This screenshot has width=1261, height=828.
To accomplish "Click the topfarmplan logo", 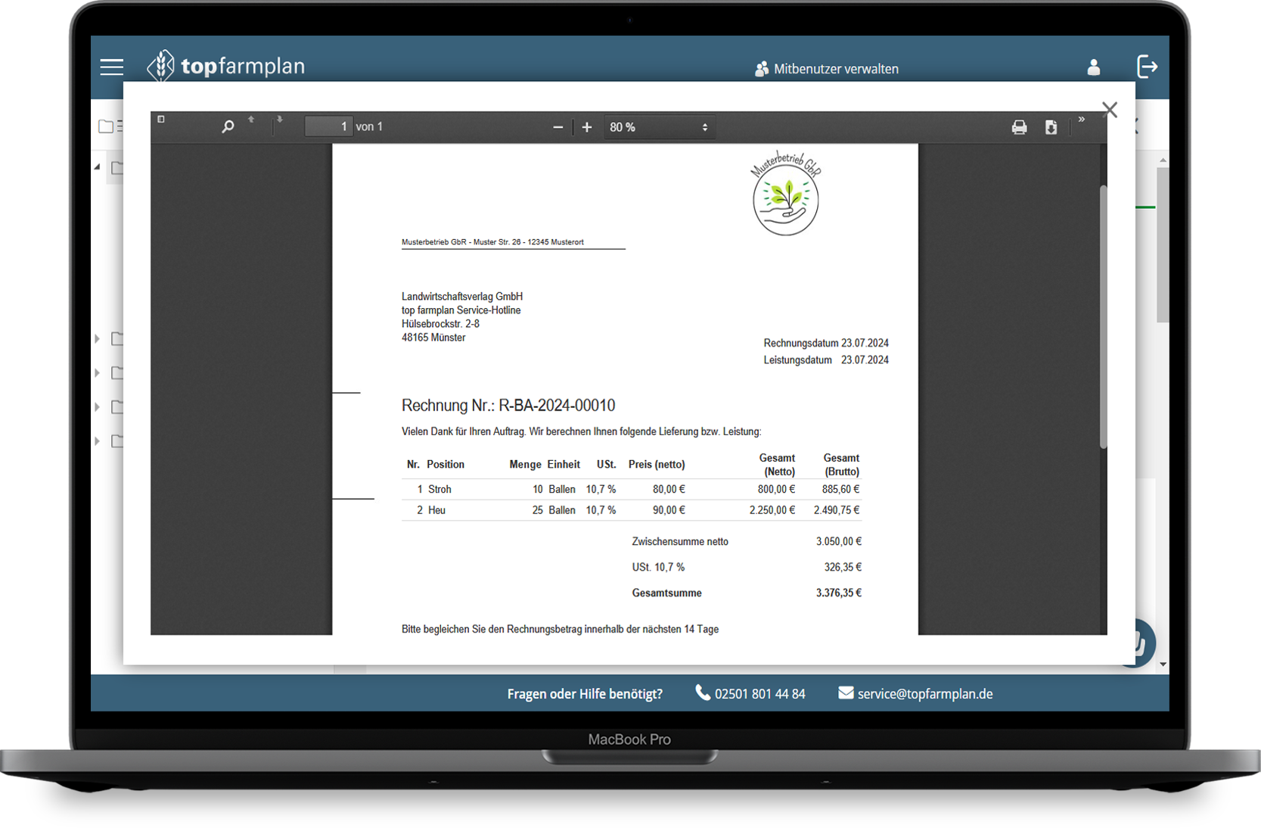I will click(225, 66).
